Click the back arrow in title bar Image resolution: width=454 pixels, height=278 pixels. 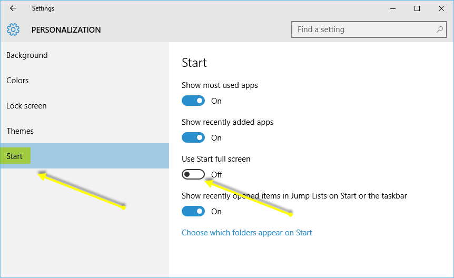[13, 8]
